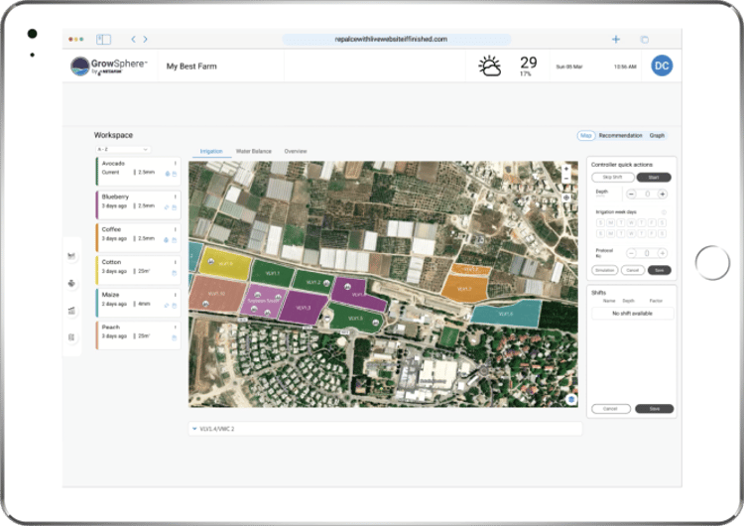Open the browser sidebar panel icon

[103, 40]
